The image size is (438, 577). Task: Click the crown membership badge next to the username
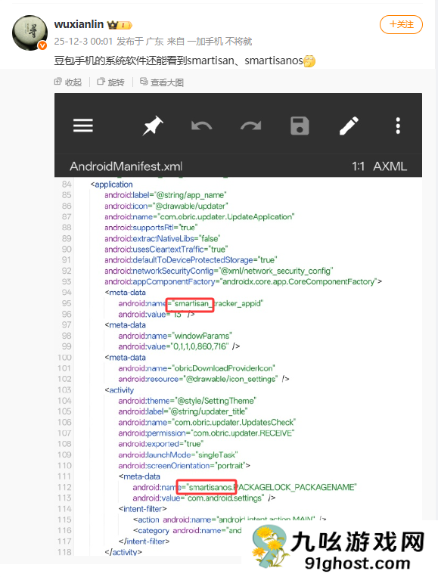point(120,25)
